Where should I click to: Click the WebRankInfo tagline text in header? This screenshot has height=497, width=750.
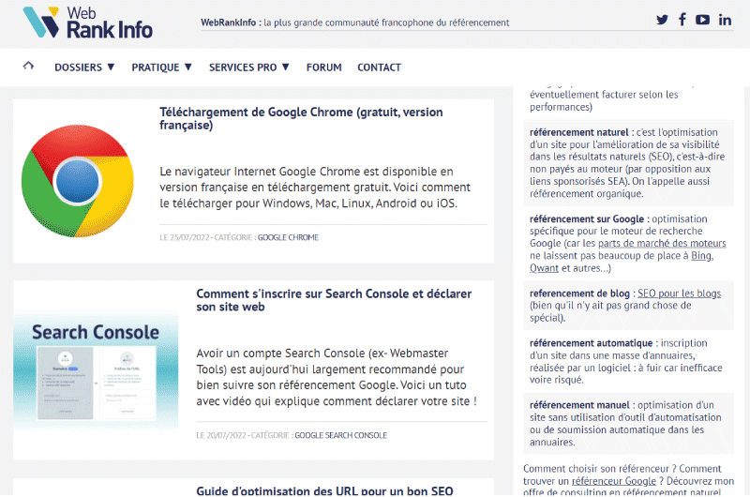tap(354, 23)
